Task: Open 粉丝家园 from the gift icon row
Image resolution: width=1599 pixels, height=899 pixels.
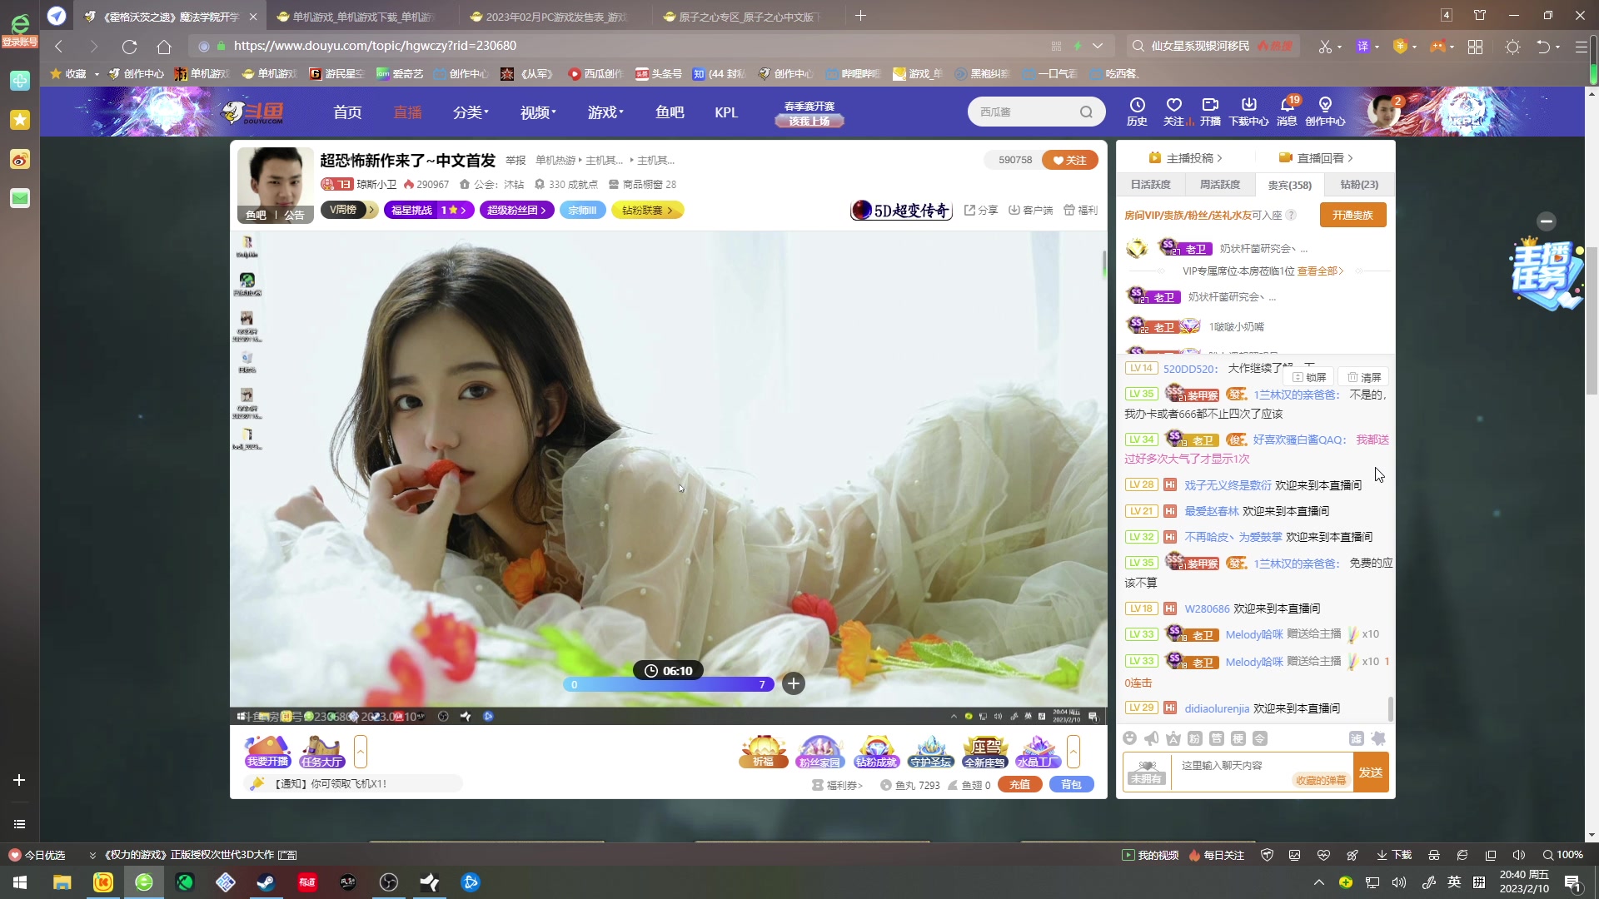Action: tap(819, 749)
